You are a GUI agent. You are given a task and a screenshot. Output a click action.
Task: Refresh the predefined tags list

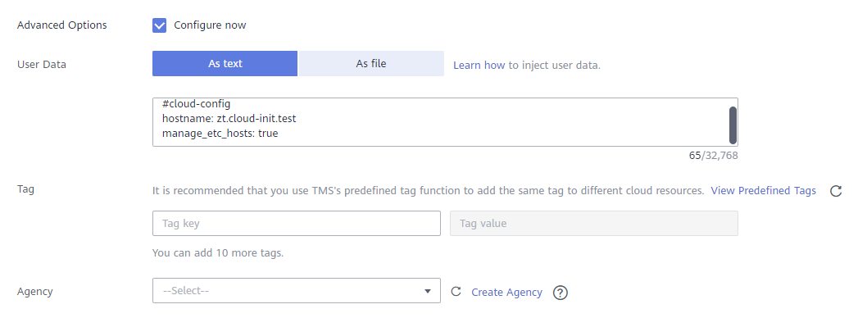coord(836,191)
